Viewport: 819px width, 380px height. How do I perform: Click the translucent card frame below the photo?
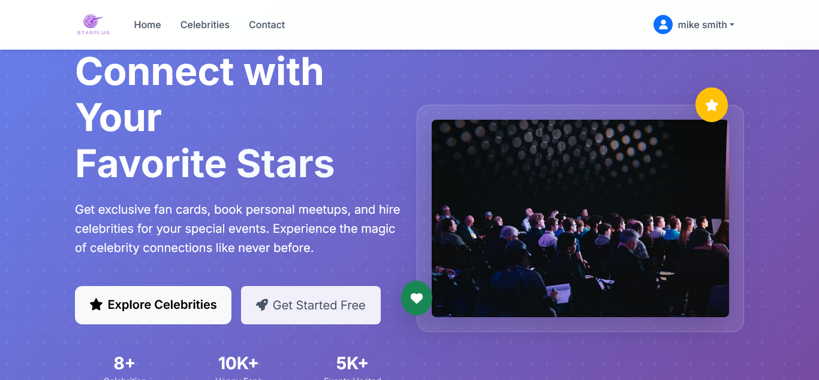point(580,324)
